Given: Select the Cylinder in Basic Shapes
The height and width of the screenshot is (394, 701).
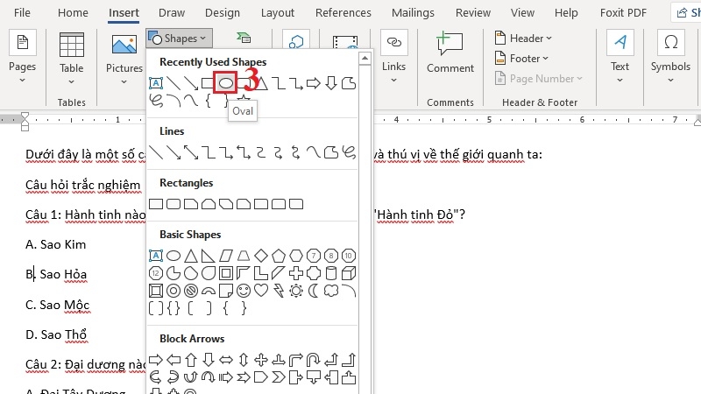Looking at the screenshot, I should 331,273.
